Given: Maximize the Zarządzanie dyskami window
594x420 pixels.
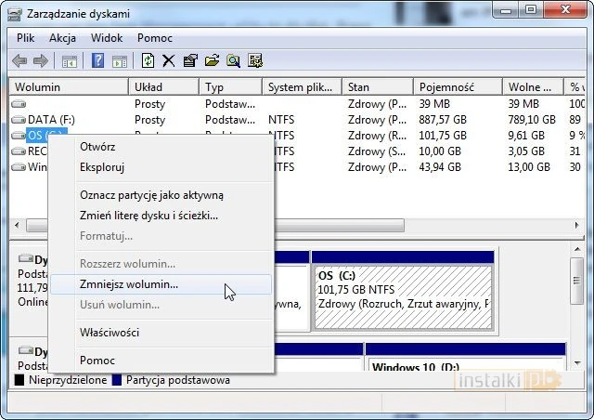Looking at the screenshot, I should (x=531, y=10).
